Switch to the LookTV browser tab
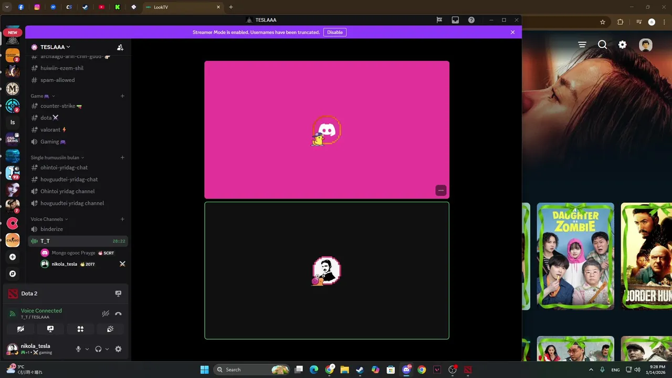Image resolution: width=672 pixels, height=378 pixels. point(182,7)
